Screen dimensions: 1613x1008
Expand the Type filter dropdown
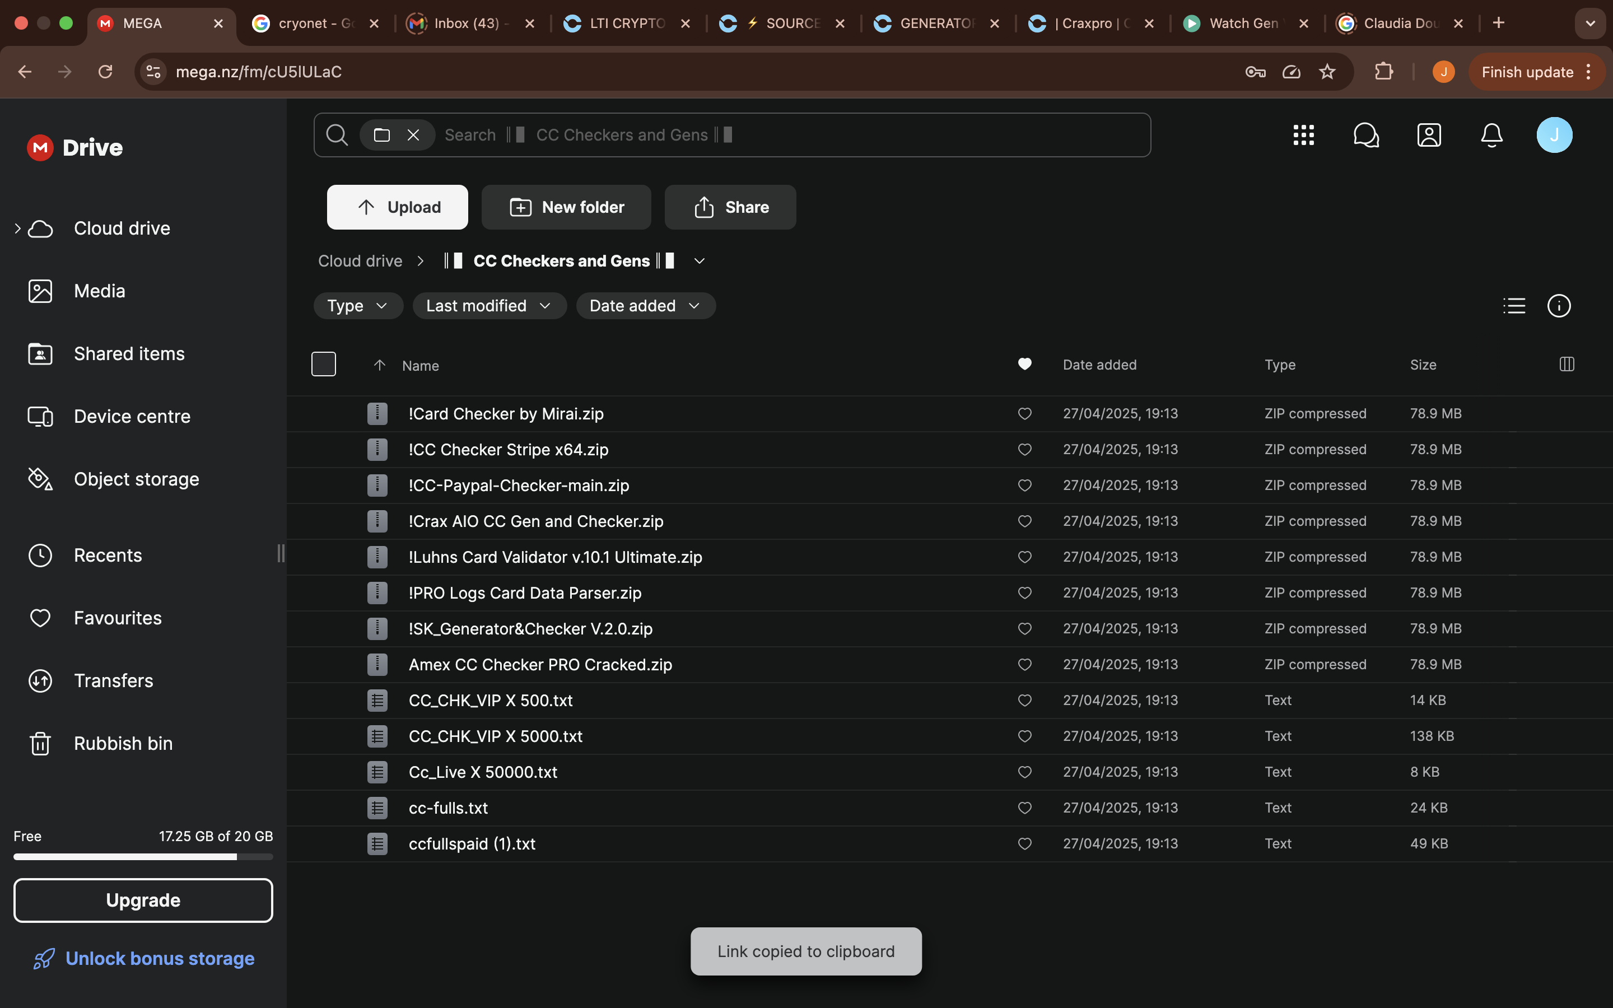(357, 306)
